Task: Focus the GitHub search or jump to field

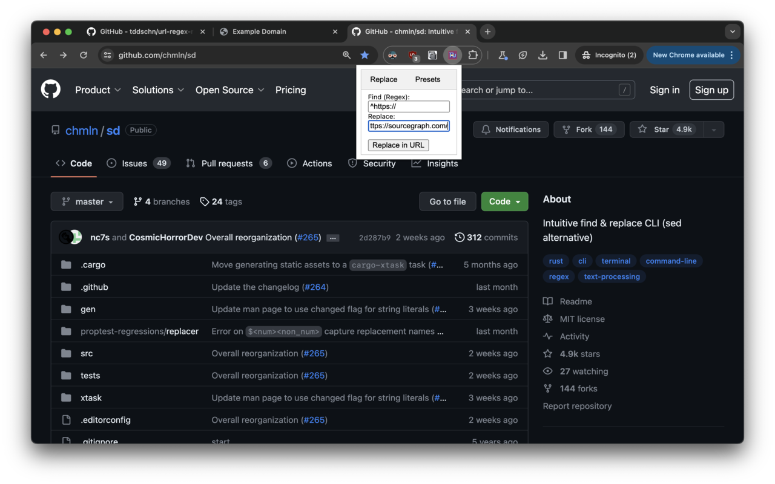Action: pos(548,90)
